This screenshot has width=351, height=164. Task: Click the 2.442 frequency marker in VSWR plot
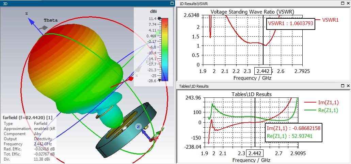(263, 71)
